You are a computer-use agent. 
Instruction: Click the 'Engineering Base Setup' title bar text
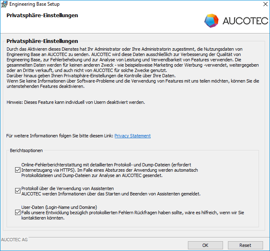click(x=34, y=4)
